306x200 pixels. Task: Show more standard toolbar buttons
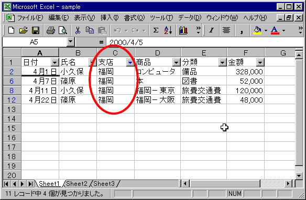click(198, 30)
